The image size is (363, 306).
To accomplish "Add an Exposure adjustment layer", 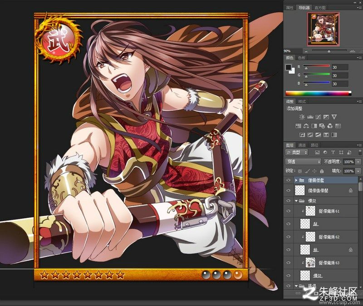I will tap(326, 117).
